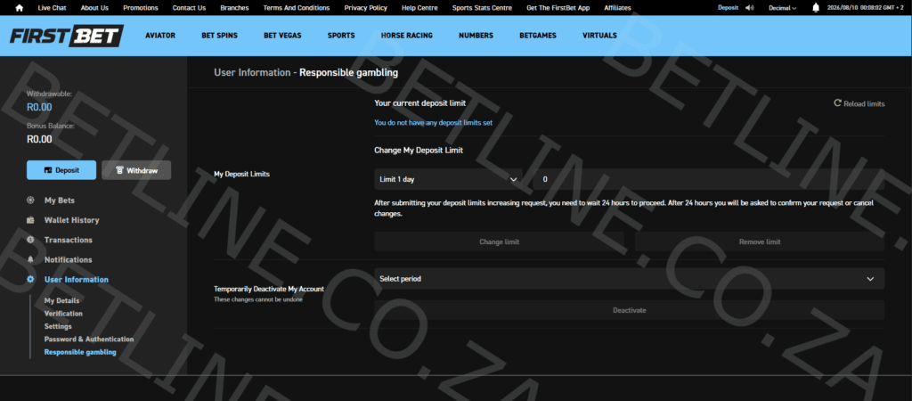Open Notifications in the sidebar
Viewport: 912px width, 401px height.
pyautogui.click(x=68, y=259)
